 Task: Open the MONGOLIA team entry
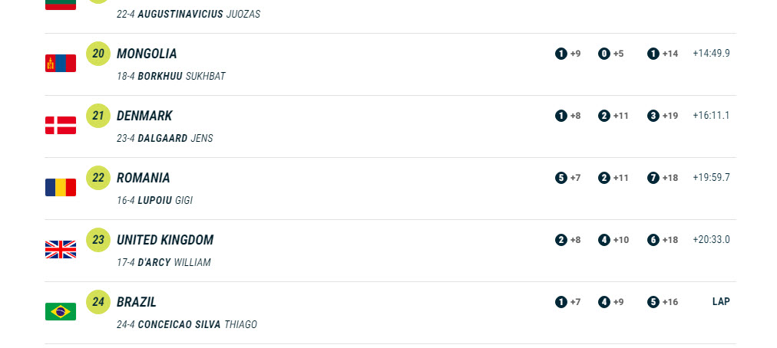tap(147, 54)
